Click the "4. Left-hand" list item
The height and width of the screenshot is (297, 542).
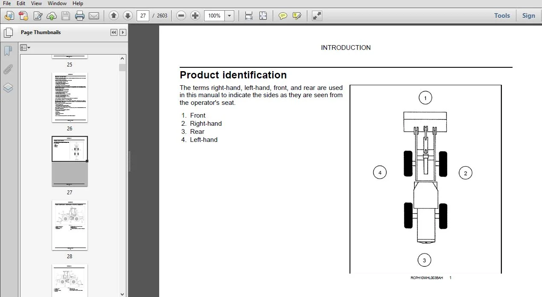click(199, 140)
